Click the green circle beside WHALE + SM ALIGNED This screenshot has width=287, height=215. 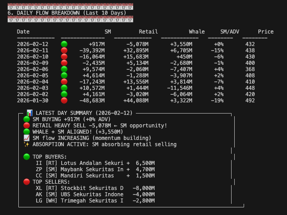point(26,132)
